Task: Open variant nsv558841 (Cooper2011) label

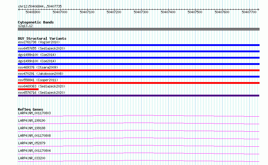Action: tap(38, 80)
